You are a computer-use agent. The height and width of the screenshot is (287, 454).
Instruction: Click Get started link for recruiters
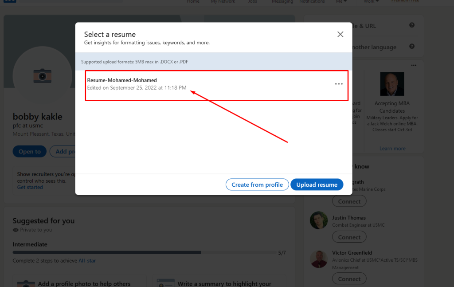click(x=30, y=187)
